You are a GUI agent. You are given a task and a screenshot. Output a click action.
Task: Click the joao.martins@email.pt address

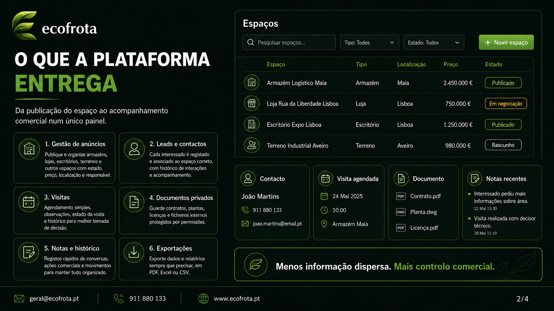coord(277,224)
